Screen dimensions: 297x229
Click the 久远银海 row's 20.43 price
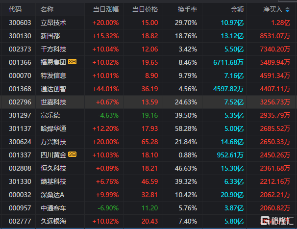[149, 221]
